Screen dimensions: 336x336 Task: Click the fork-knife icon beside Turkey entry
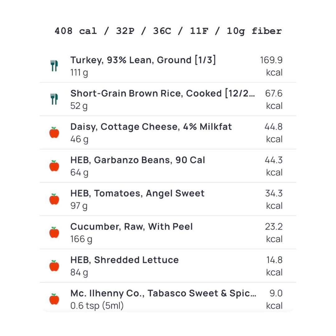(x=54, y=66)
